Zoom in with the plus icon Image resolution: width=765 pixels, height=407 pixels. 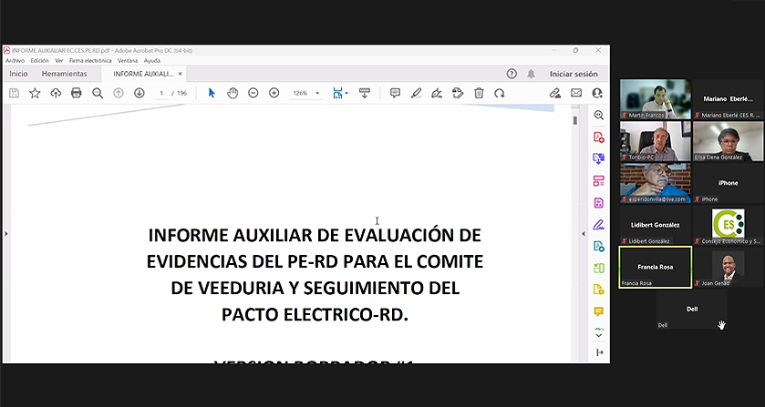[x=274, y=93]
